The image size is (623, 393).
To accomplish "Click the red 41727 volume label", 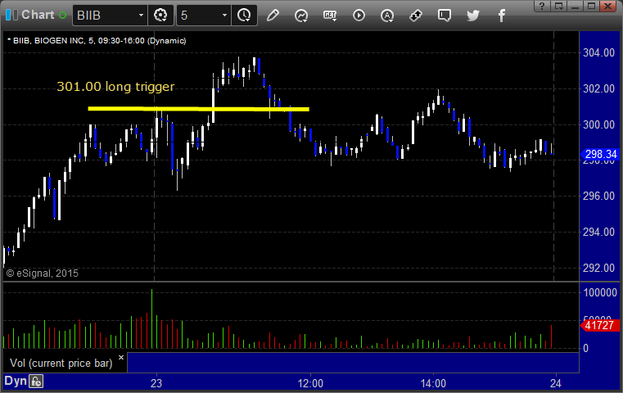I will point(599,326).
